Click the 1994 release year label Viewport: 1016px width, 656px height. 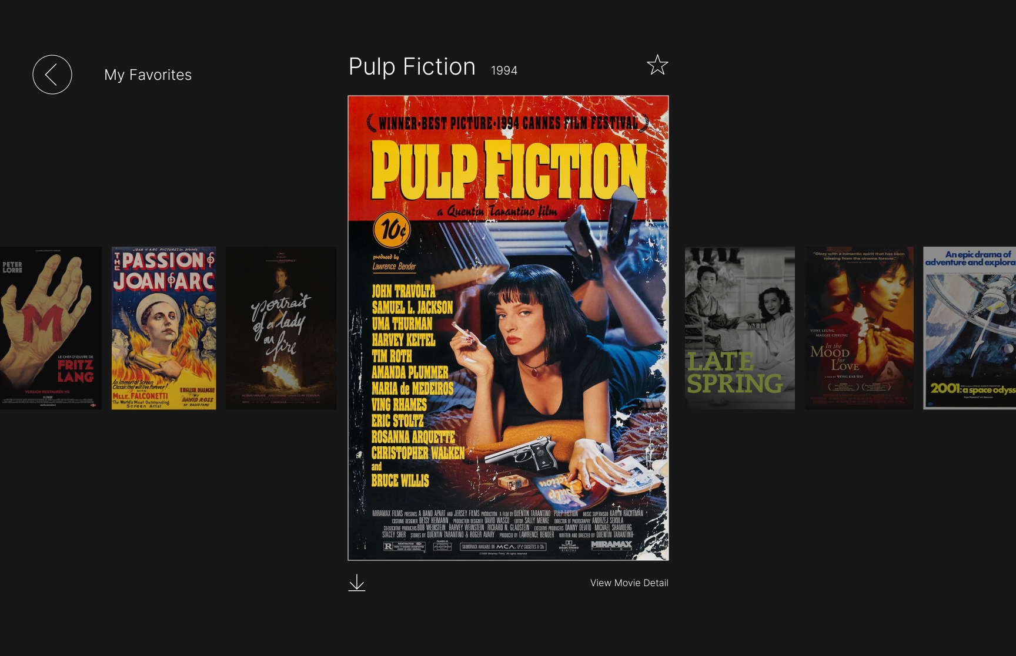504,70
